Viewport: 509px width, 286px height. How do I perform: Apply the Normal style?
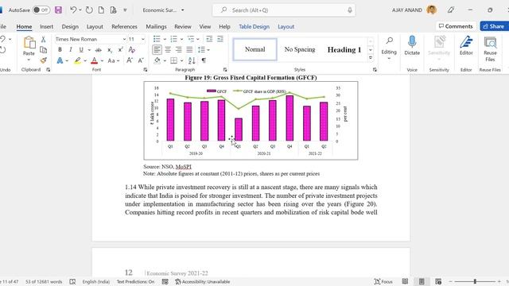point(254,49)
